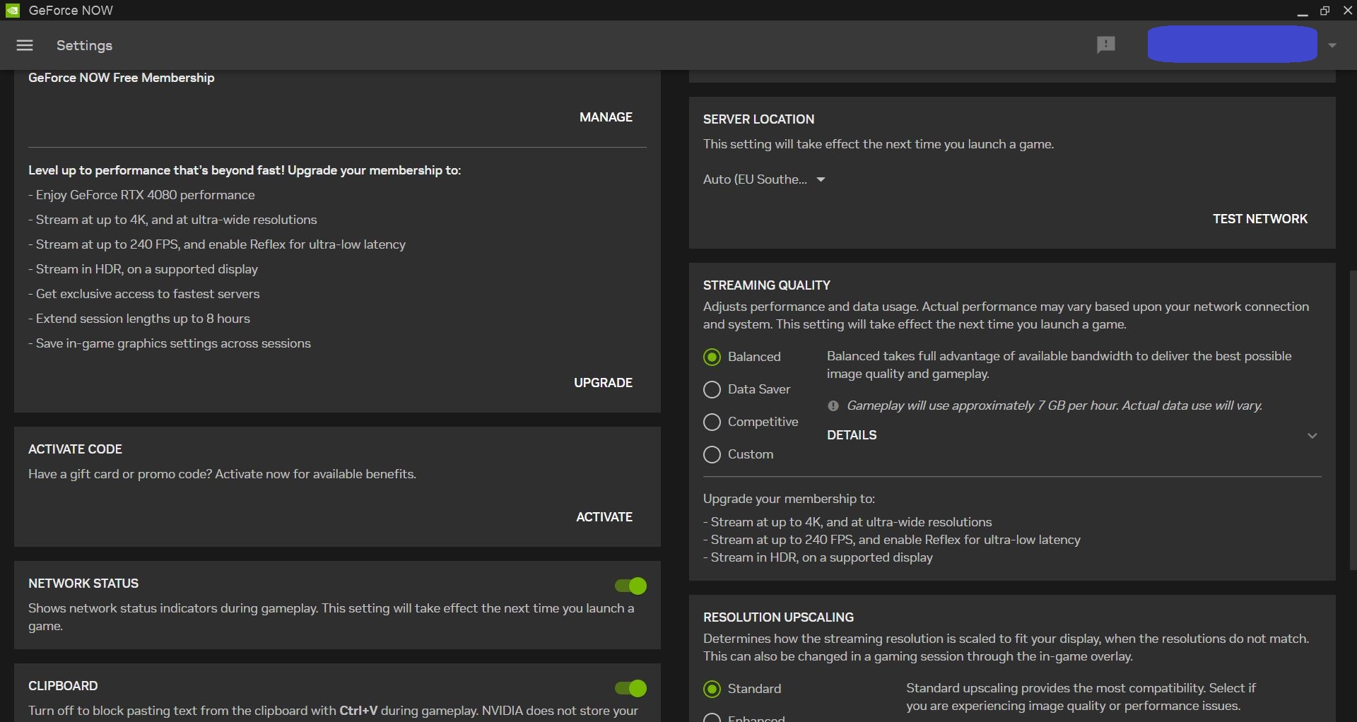The width and height of the screenshot is (1357, 722).
Task: Click the data usage info icon
Action: click(833, 406)
